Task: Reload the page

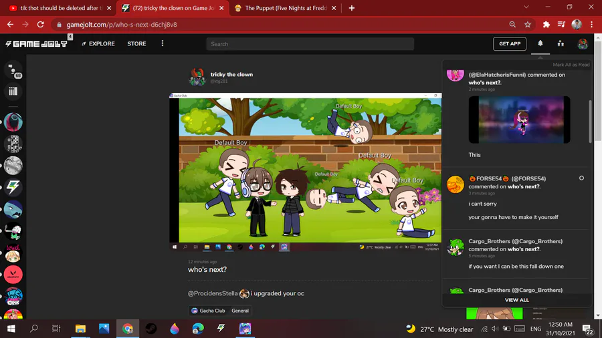Action: [x=40, y=25]
